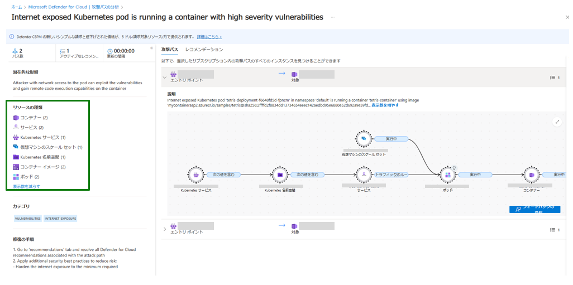The image size is (573, 285).
Task: Click the Kubernetes サービス node in the graph
Action: point(196,175)
